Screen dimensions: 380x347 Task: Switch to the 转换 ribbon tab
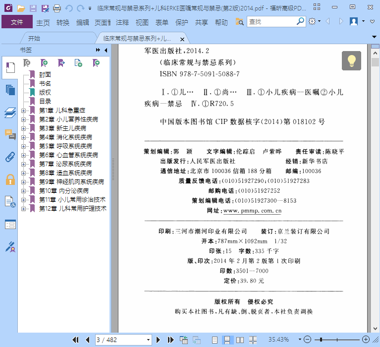[x=63, y=22]
